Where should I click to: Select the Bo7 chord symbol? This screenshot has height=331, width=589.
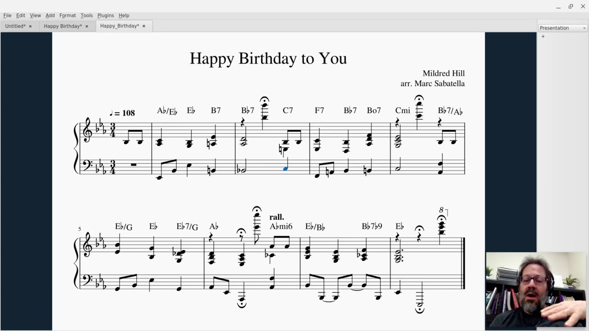[374, 110]
